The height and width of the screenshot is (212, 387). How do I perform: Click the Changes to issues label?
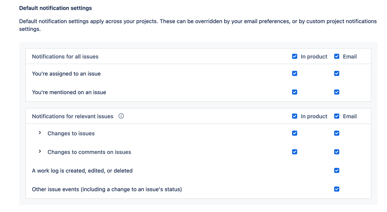71,134
